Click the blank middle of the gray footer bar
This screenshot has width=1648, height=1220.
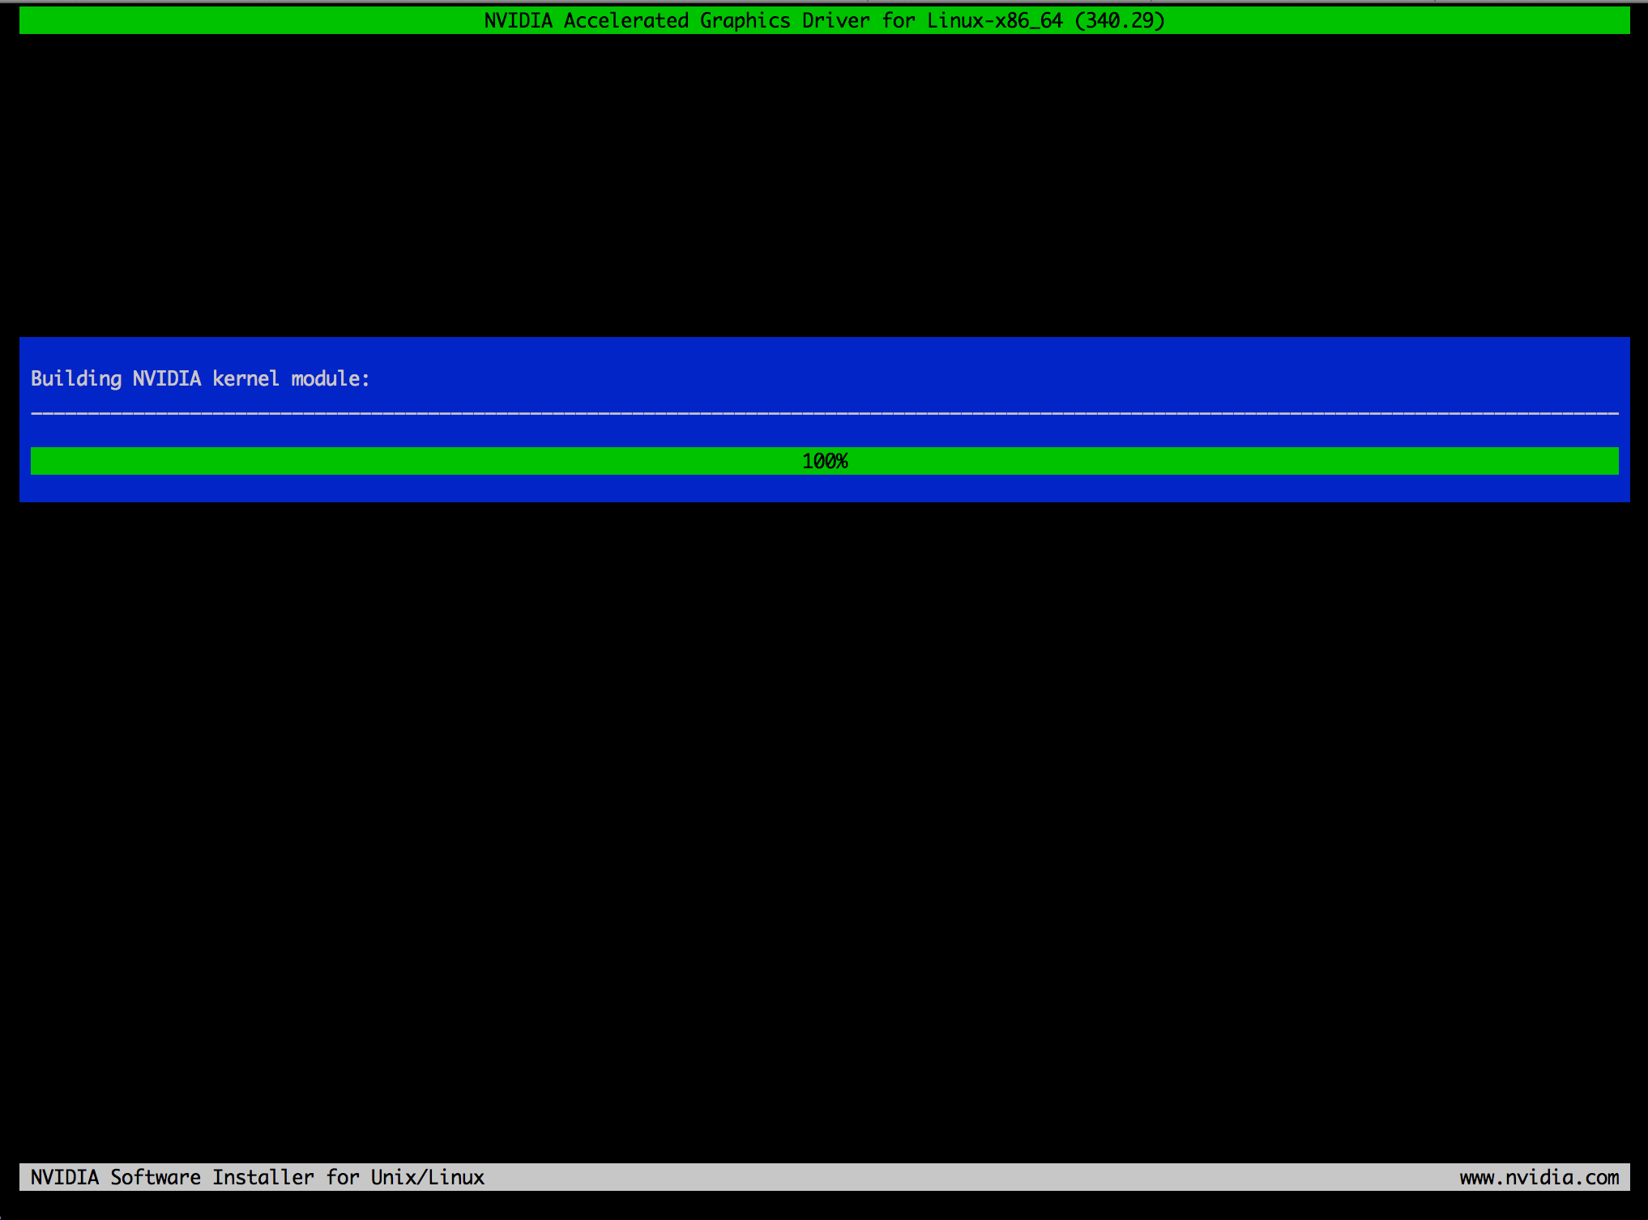click(x=972, y=1177)
